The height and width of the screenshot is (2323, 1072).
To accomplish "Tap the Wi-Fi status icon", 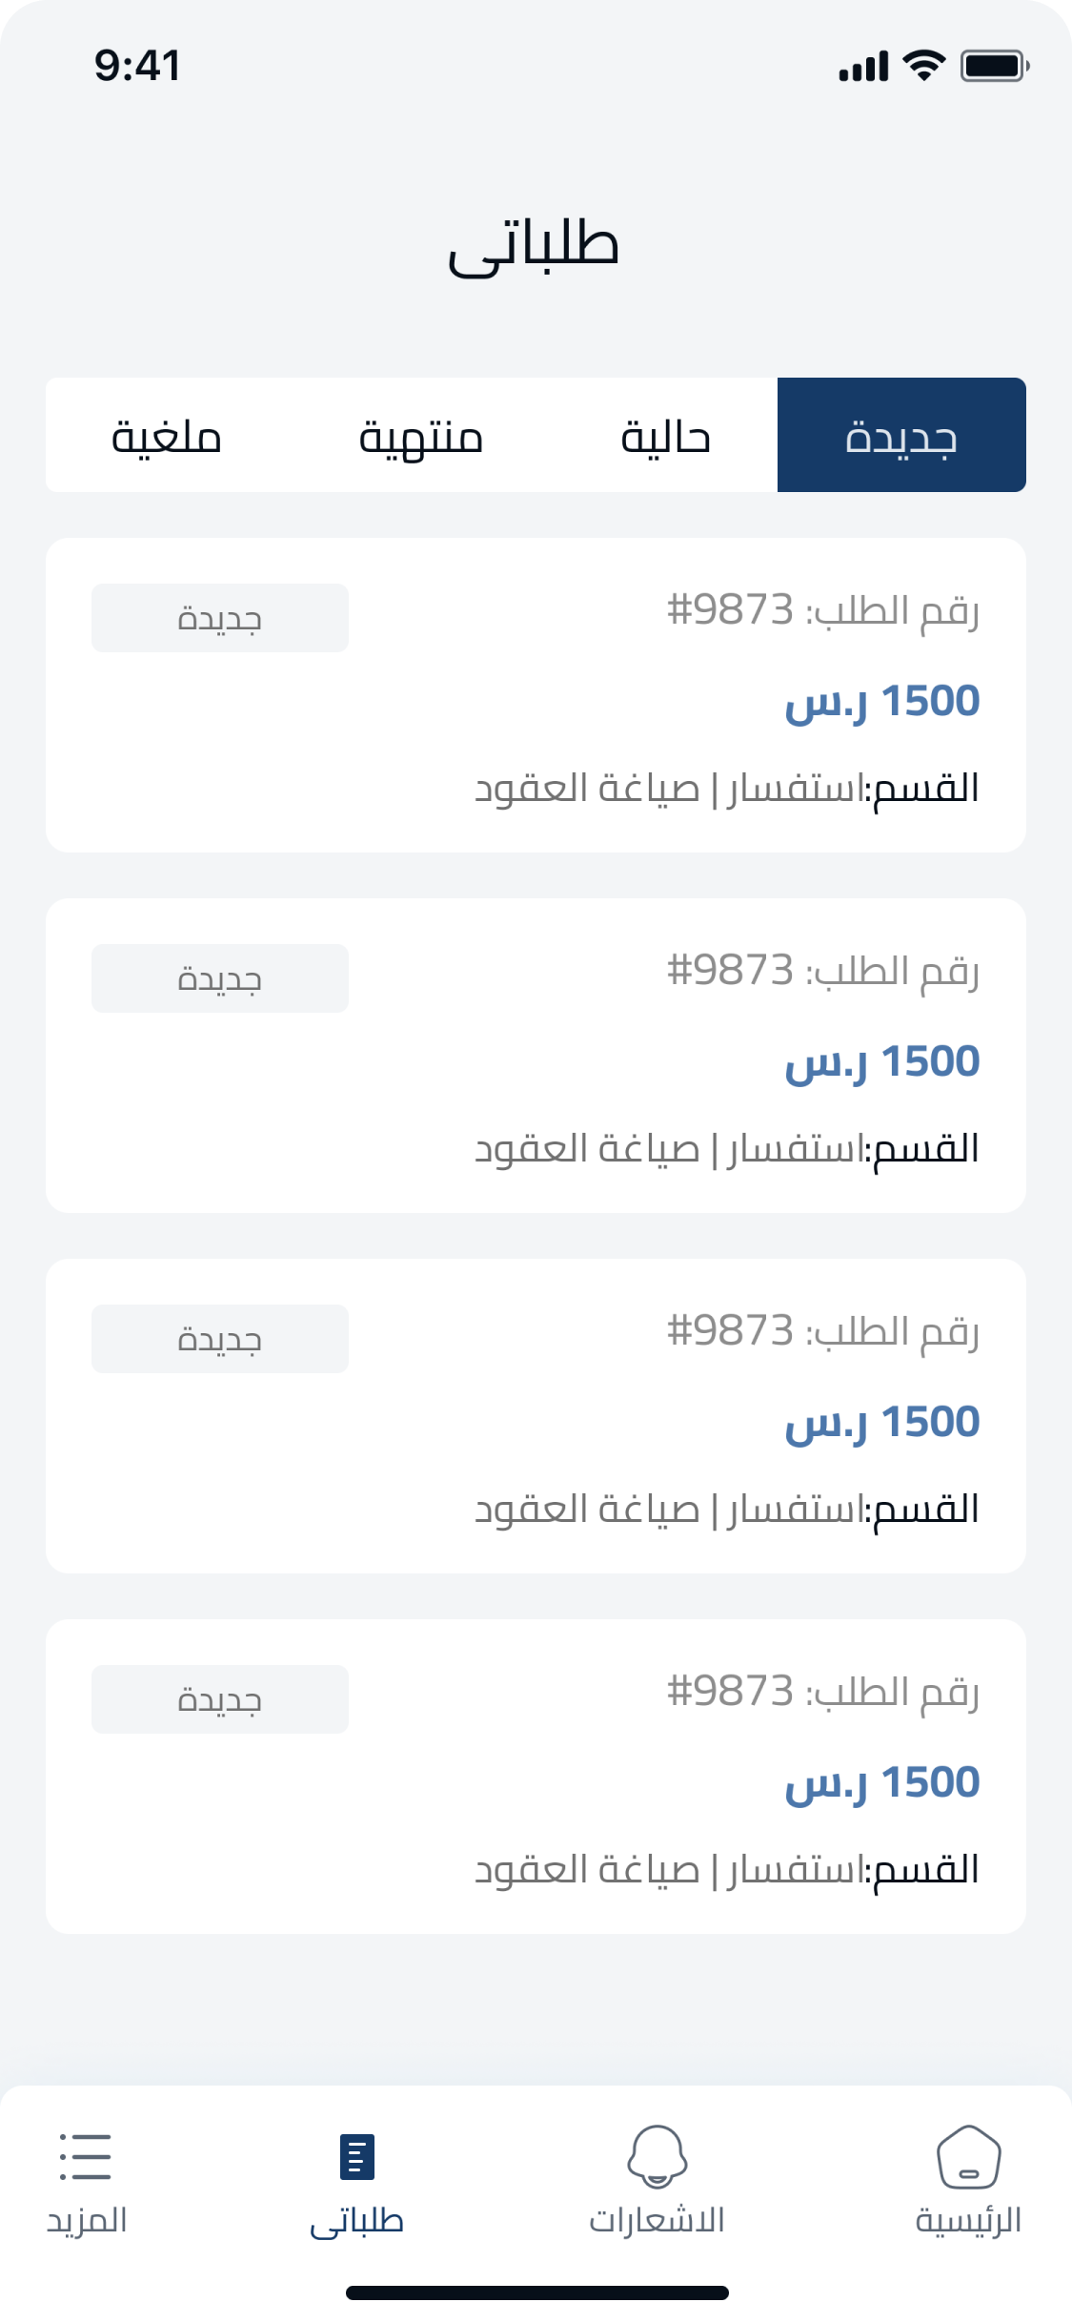I will pos(923,66).
